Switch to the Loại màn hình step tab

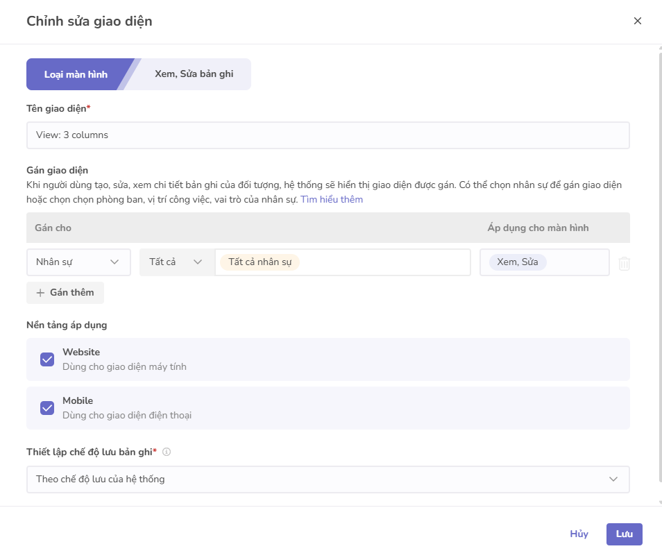[76, 74]
